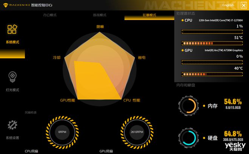Click the 风扇转速 heading
This screenshot has width=249, height=154.
(x=31, y=112)
